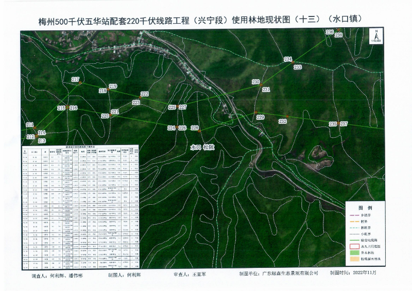
Task: Click the 调查人 何利辉、潘伟彬 footer text
Action: [57, 276]
